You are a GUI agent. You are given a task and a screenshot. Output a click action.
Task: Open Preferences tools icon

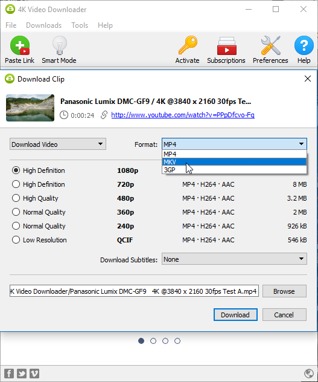[x=270, y=45]
